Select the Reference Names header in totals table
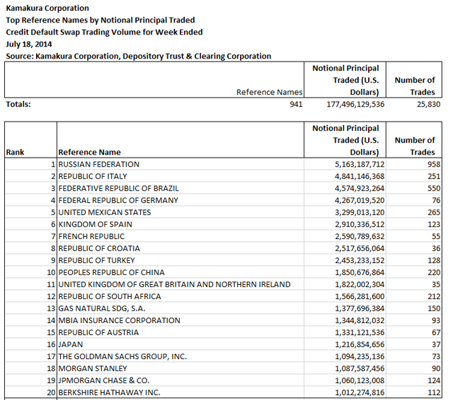This screenshot has height=400, width=453. [269, 92]
